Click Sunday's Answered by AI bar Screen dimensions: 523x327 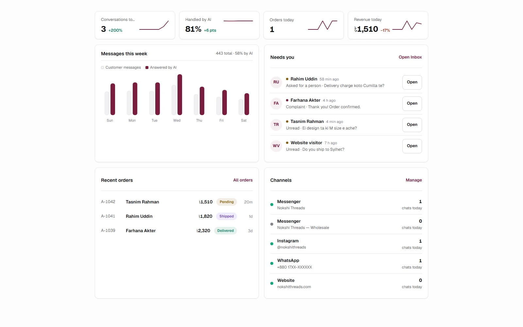(113, 99)
